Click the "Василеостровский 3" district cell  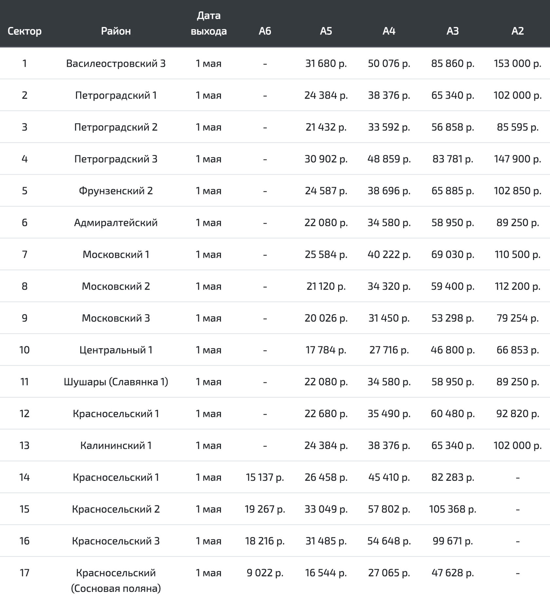click(116, 64)
